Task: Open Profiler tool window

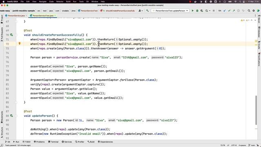Action: 80,142
